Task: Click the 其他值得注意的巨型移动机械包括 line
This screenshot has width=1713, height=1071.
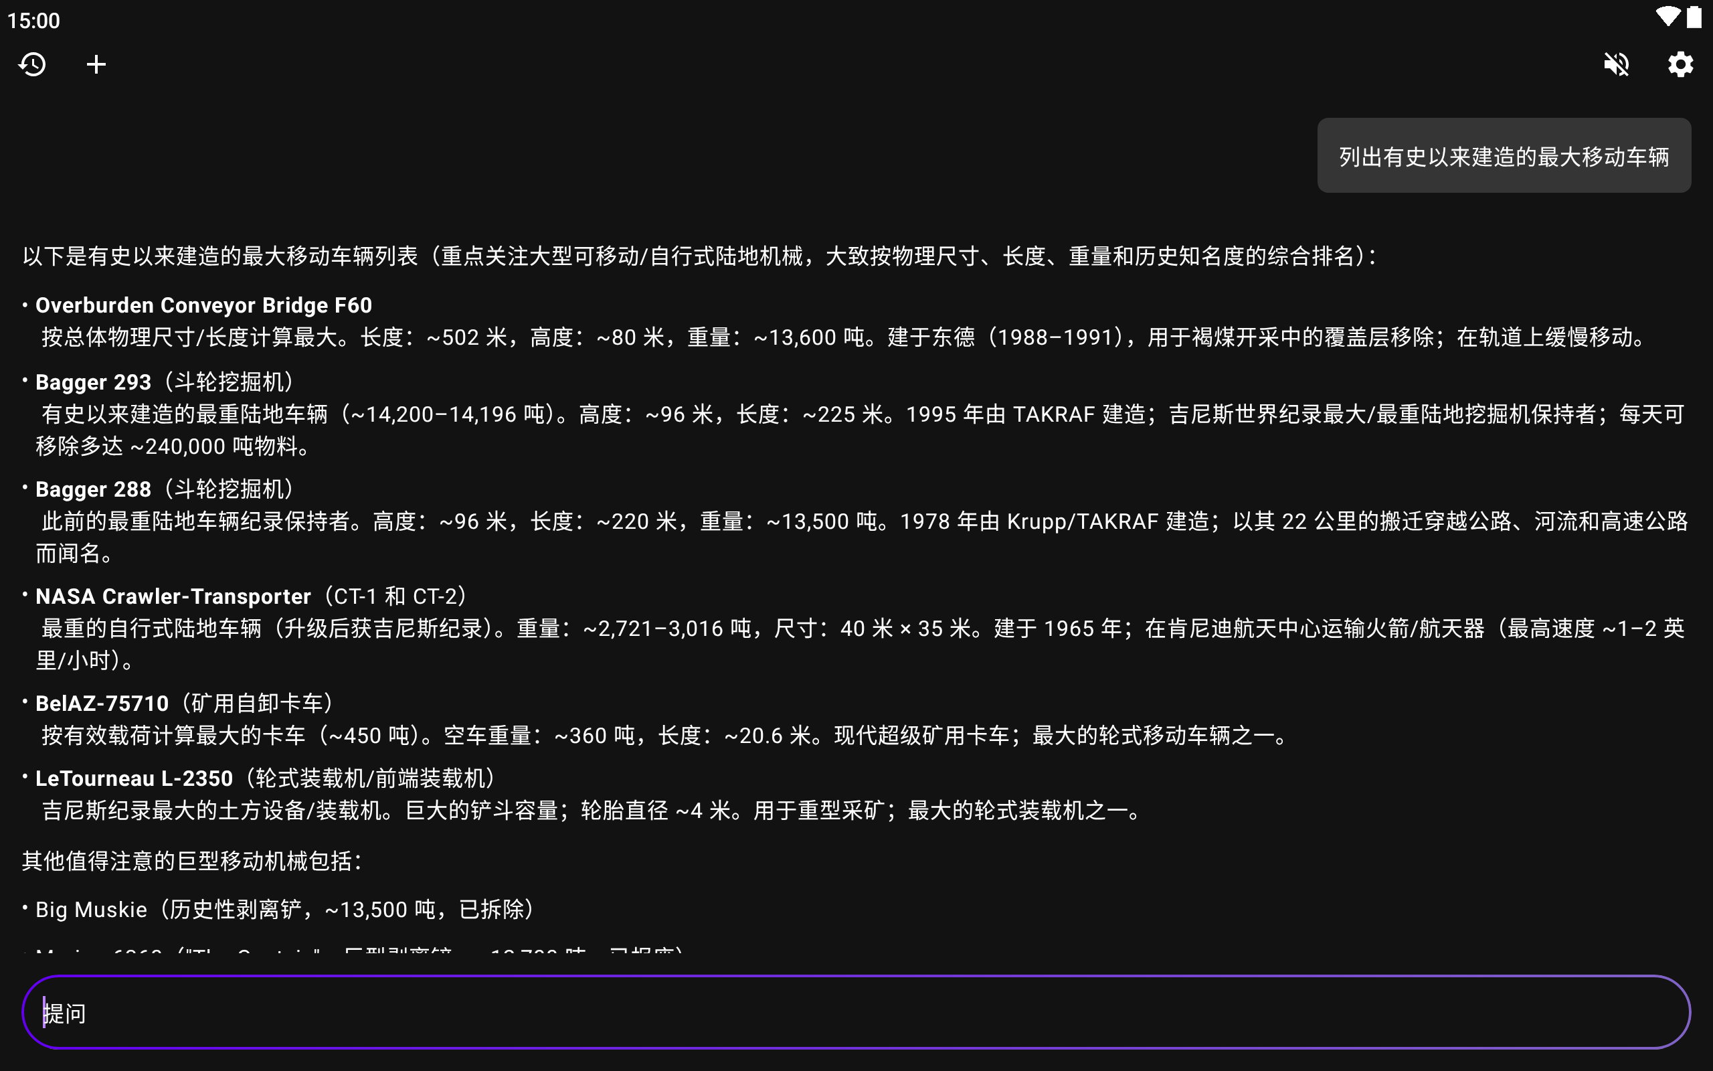Action: [193, 861]
